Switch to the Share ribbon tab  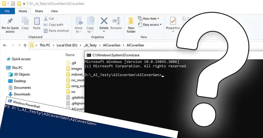pyautogui.click(x=39, y=11)
